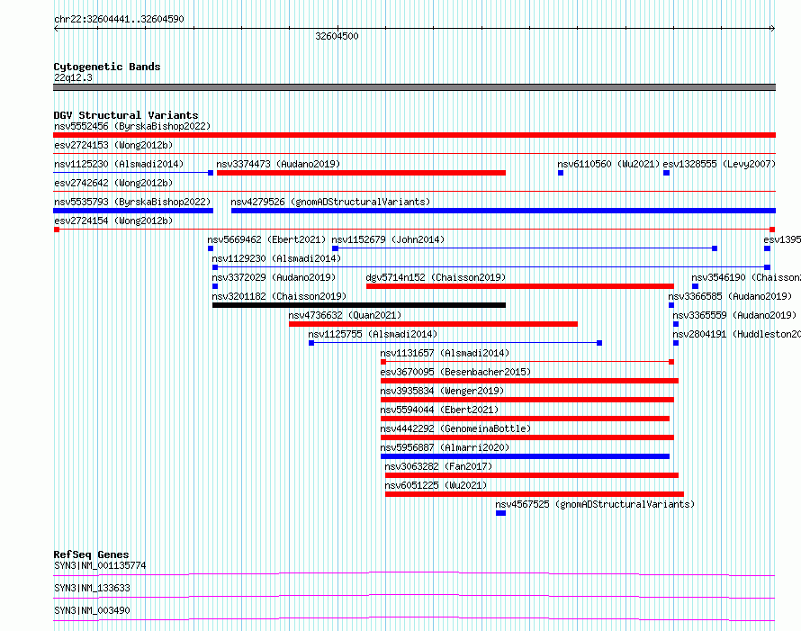Click the nsv5956887 (Almarri2020) label
This screenshot has height=631, width=801.
coord(445,447)
